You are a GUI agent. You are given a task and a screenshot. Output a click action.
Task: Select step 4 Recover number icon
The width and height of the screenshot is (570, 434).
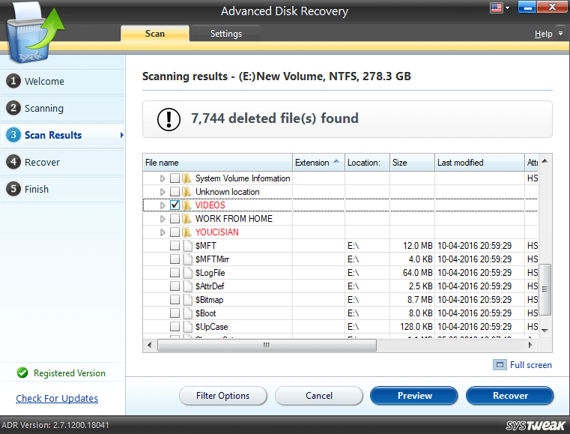(x=13, y=162)
